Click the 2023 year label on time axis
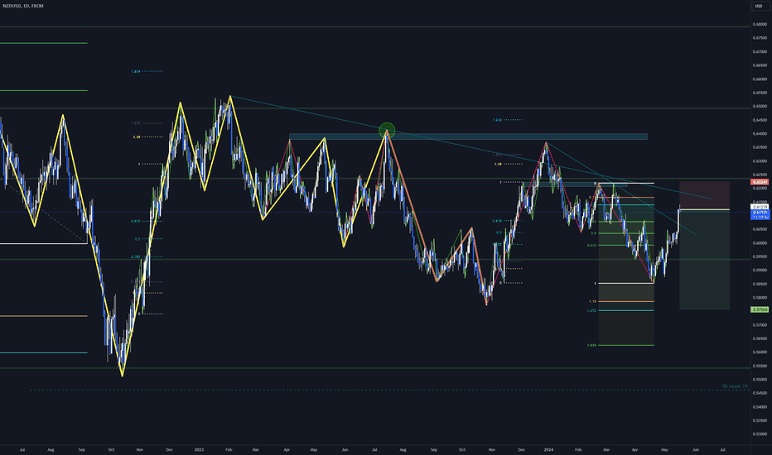This screenshot has height=455, width=772. coord(199,449)
